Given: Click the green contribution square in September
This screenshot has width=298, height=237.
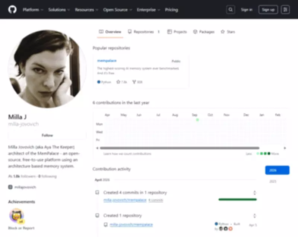Looking at the screenshot, I should pyautogui.click(x=197, y=120).
